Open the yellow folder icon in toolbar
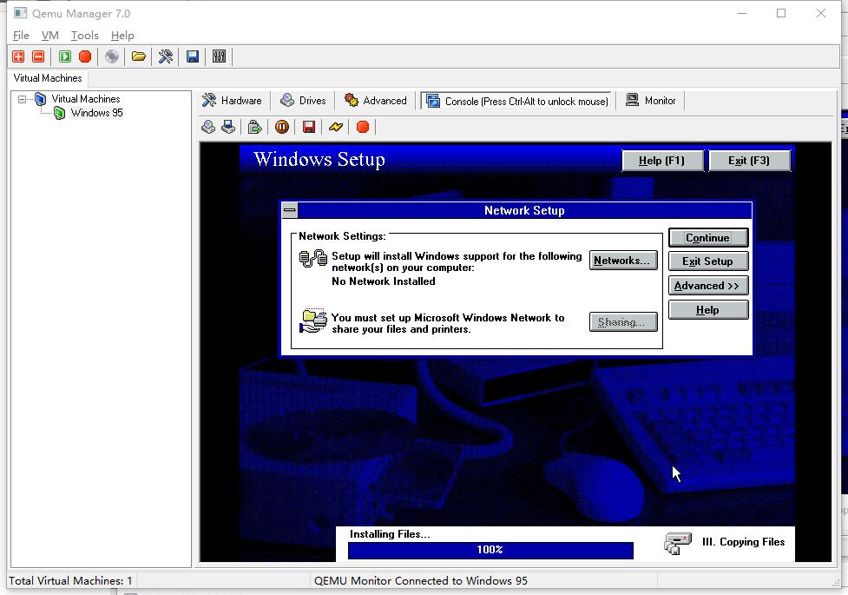The image size is (848, 595). [139, 56]
